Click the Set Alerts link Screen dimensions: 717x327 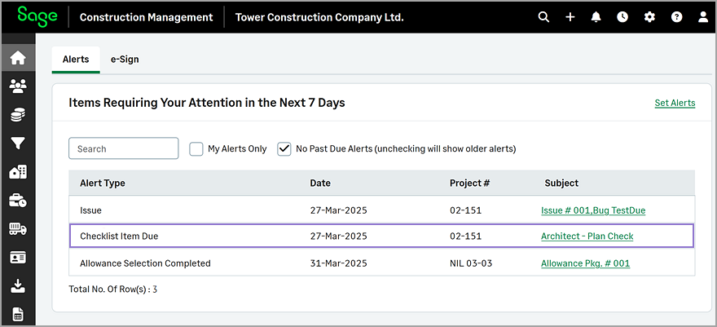[675, 103]
